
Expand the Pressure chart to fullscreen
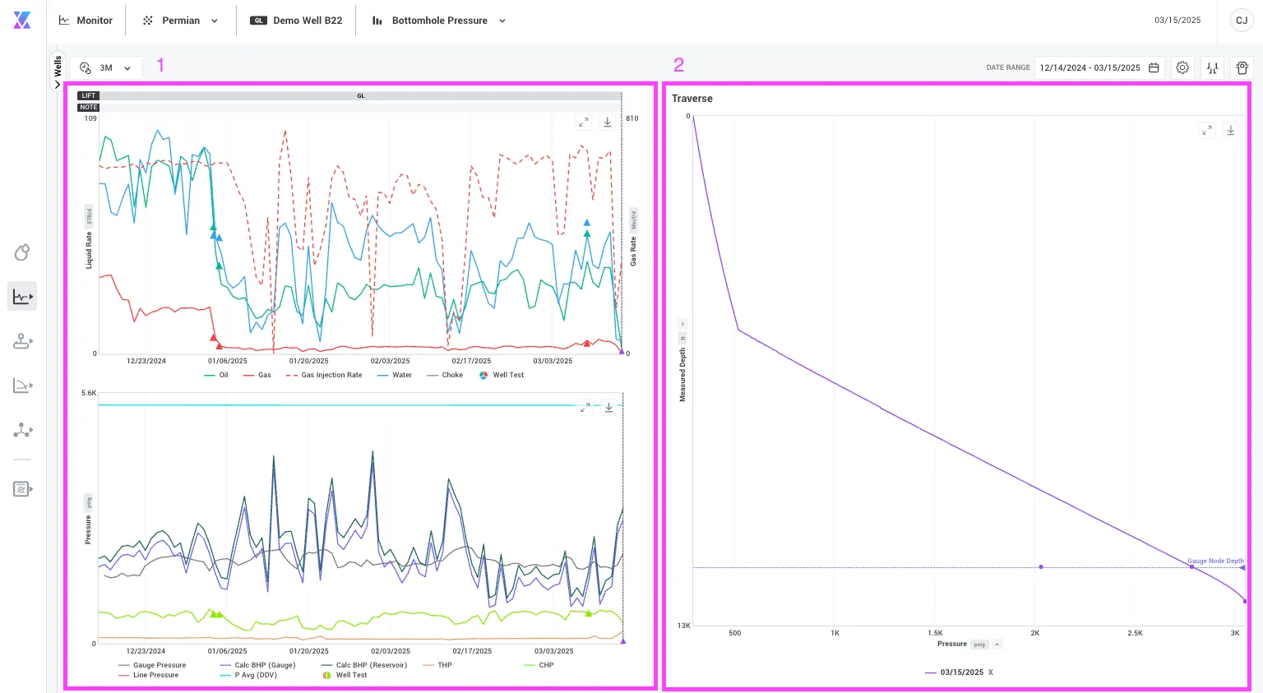tap(585, 408)
